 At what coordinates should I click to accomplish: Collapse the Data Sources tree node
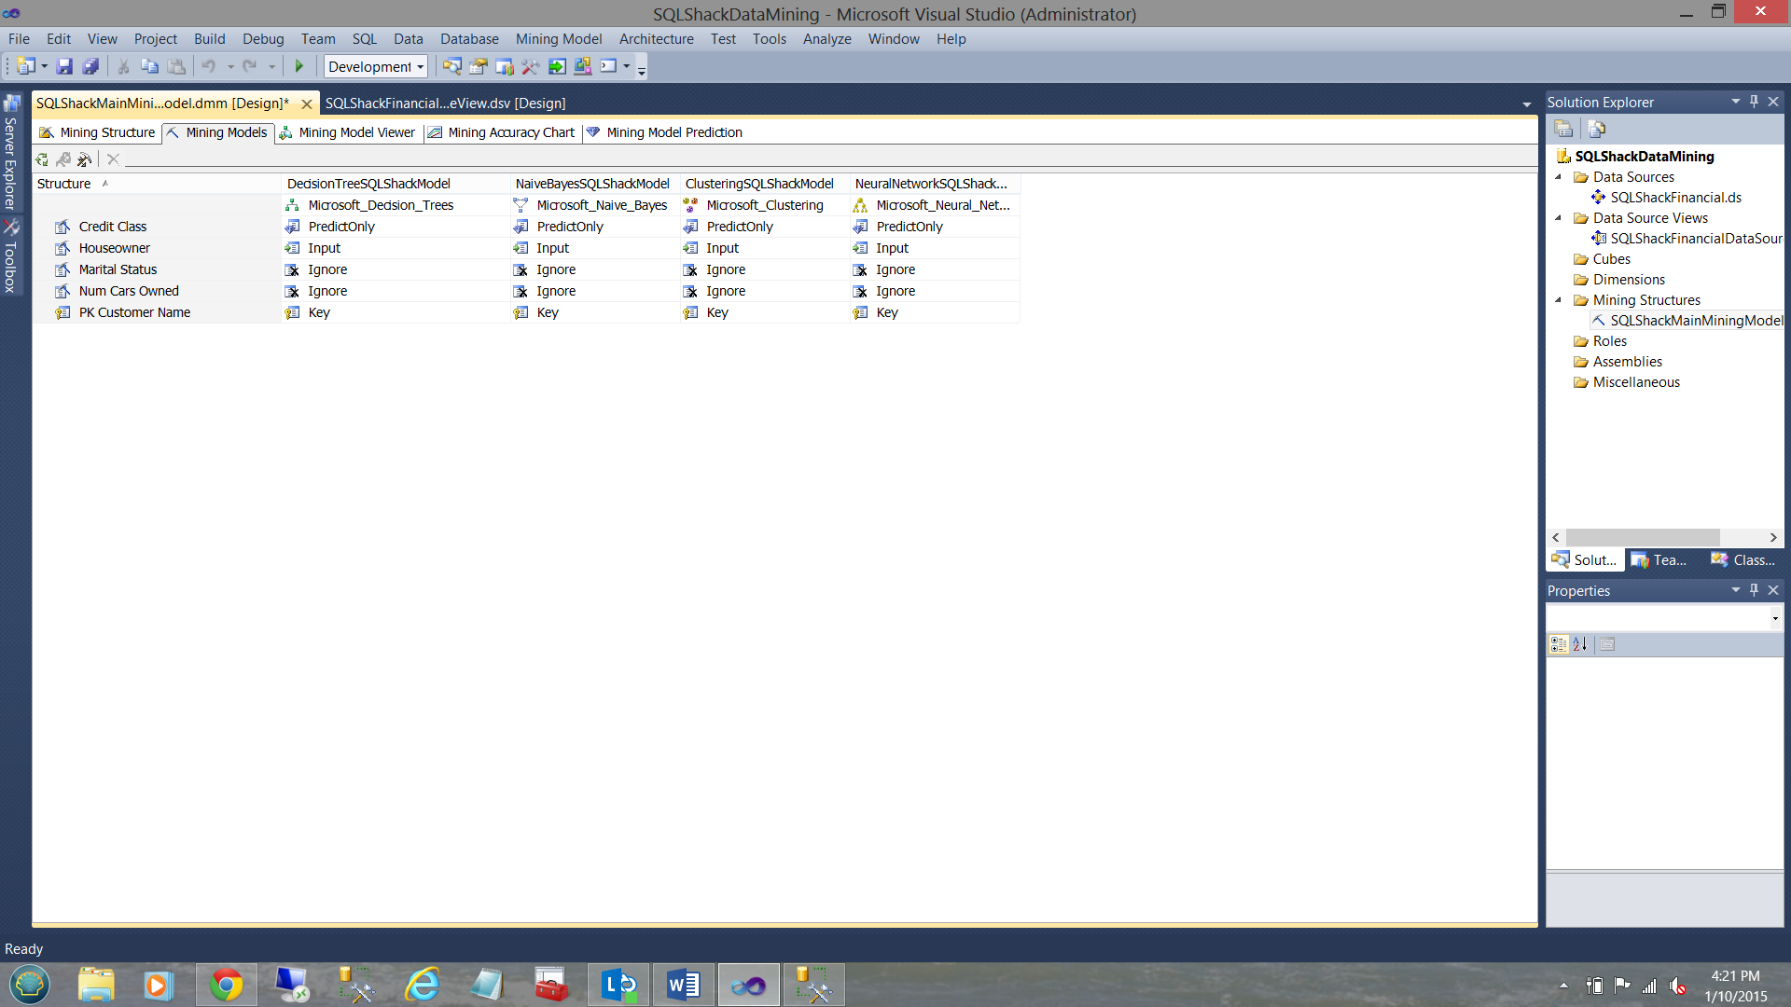coord(1559,177)
